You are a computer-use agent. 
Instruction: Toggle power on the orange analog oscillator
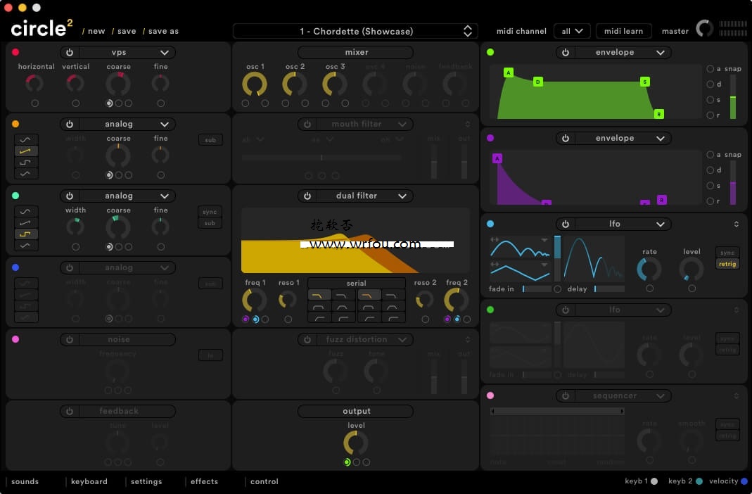pyautogui.click(x=70, y=125)
